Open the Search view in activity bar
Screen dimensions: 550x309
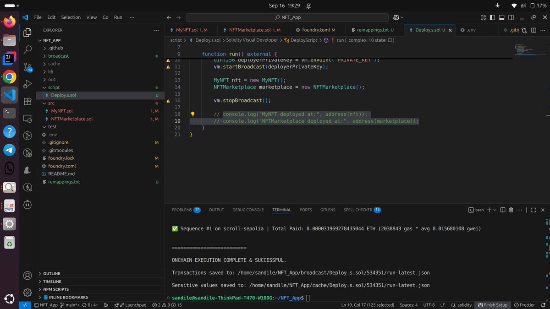pyautogui.click(x=27, y=49)
